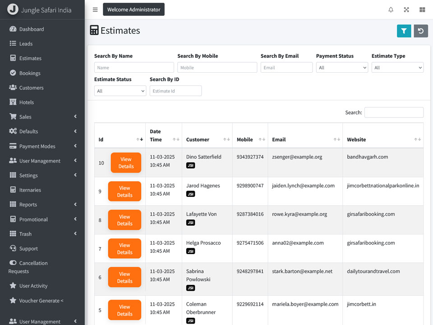Click the Defaults gears icon

(13, 131)
